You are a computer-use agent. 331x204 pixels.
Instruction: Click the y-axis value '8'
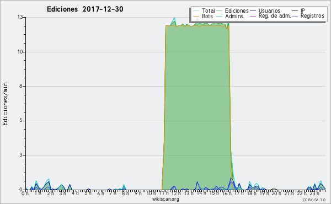coord(21,86)
